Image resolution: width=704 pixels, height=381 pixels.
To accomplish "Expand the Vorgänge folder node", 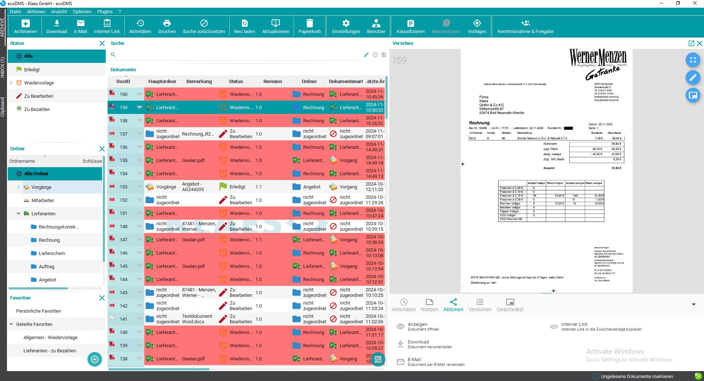I will point(19,187).
